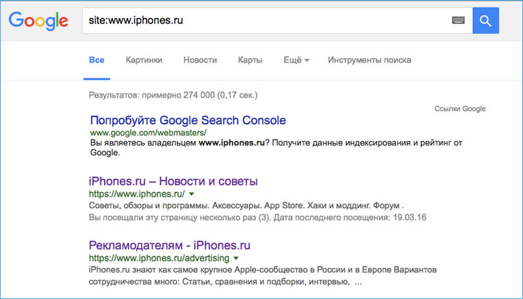Click the Ссылки Google label

(x=460, y=109)
